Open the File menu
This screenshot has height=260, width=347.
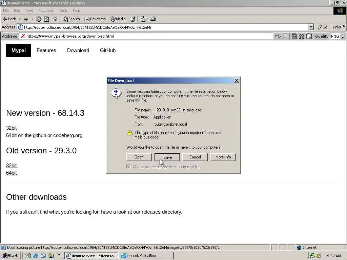6,10
